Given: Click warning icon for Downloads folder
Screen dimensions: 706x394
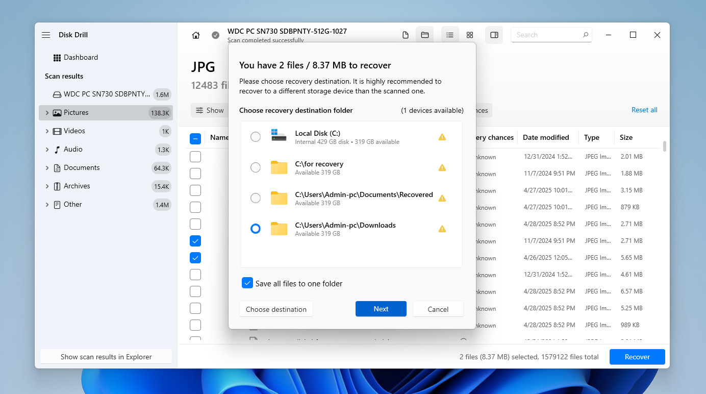Looking at the screenshot, I should tap(442, 229).
